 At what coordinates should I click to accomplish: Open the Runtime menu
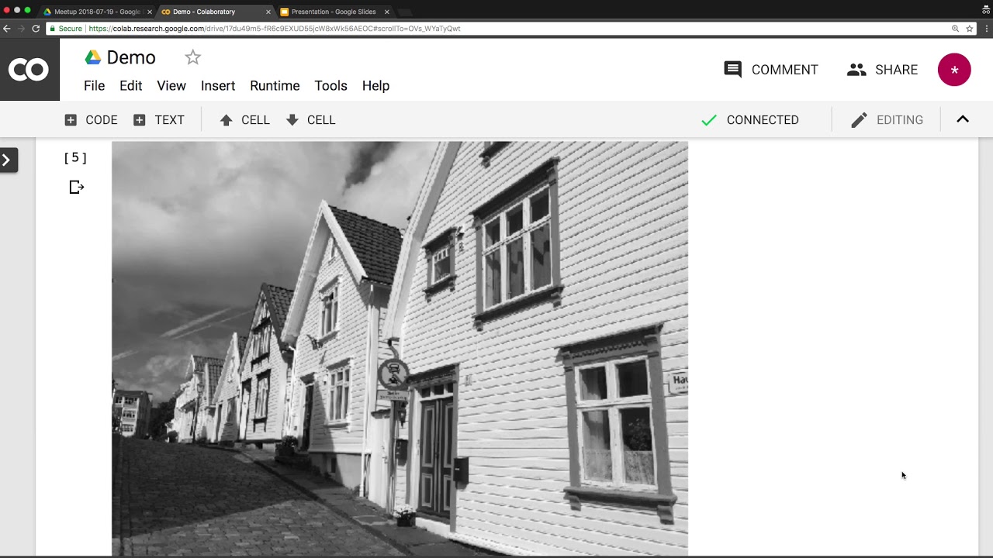tap(275, 86)
